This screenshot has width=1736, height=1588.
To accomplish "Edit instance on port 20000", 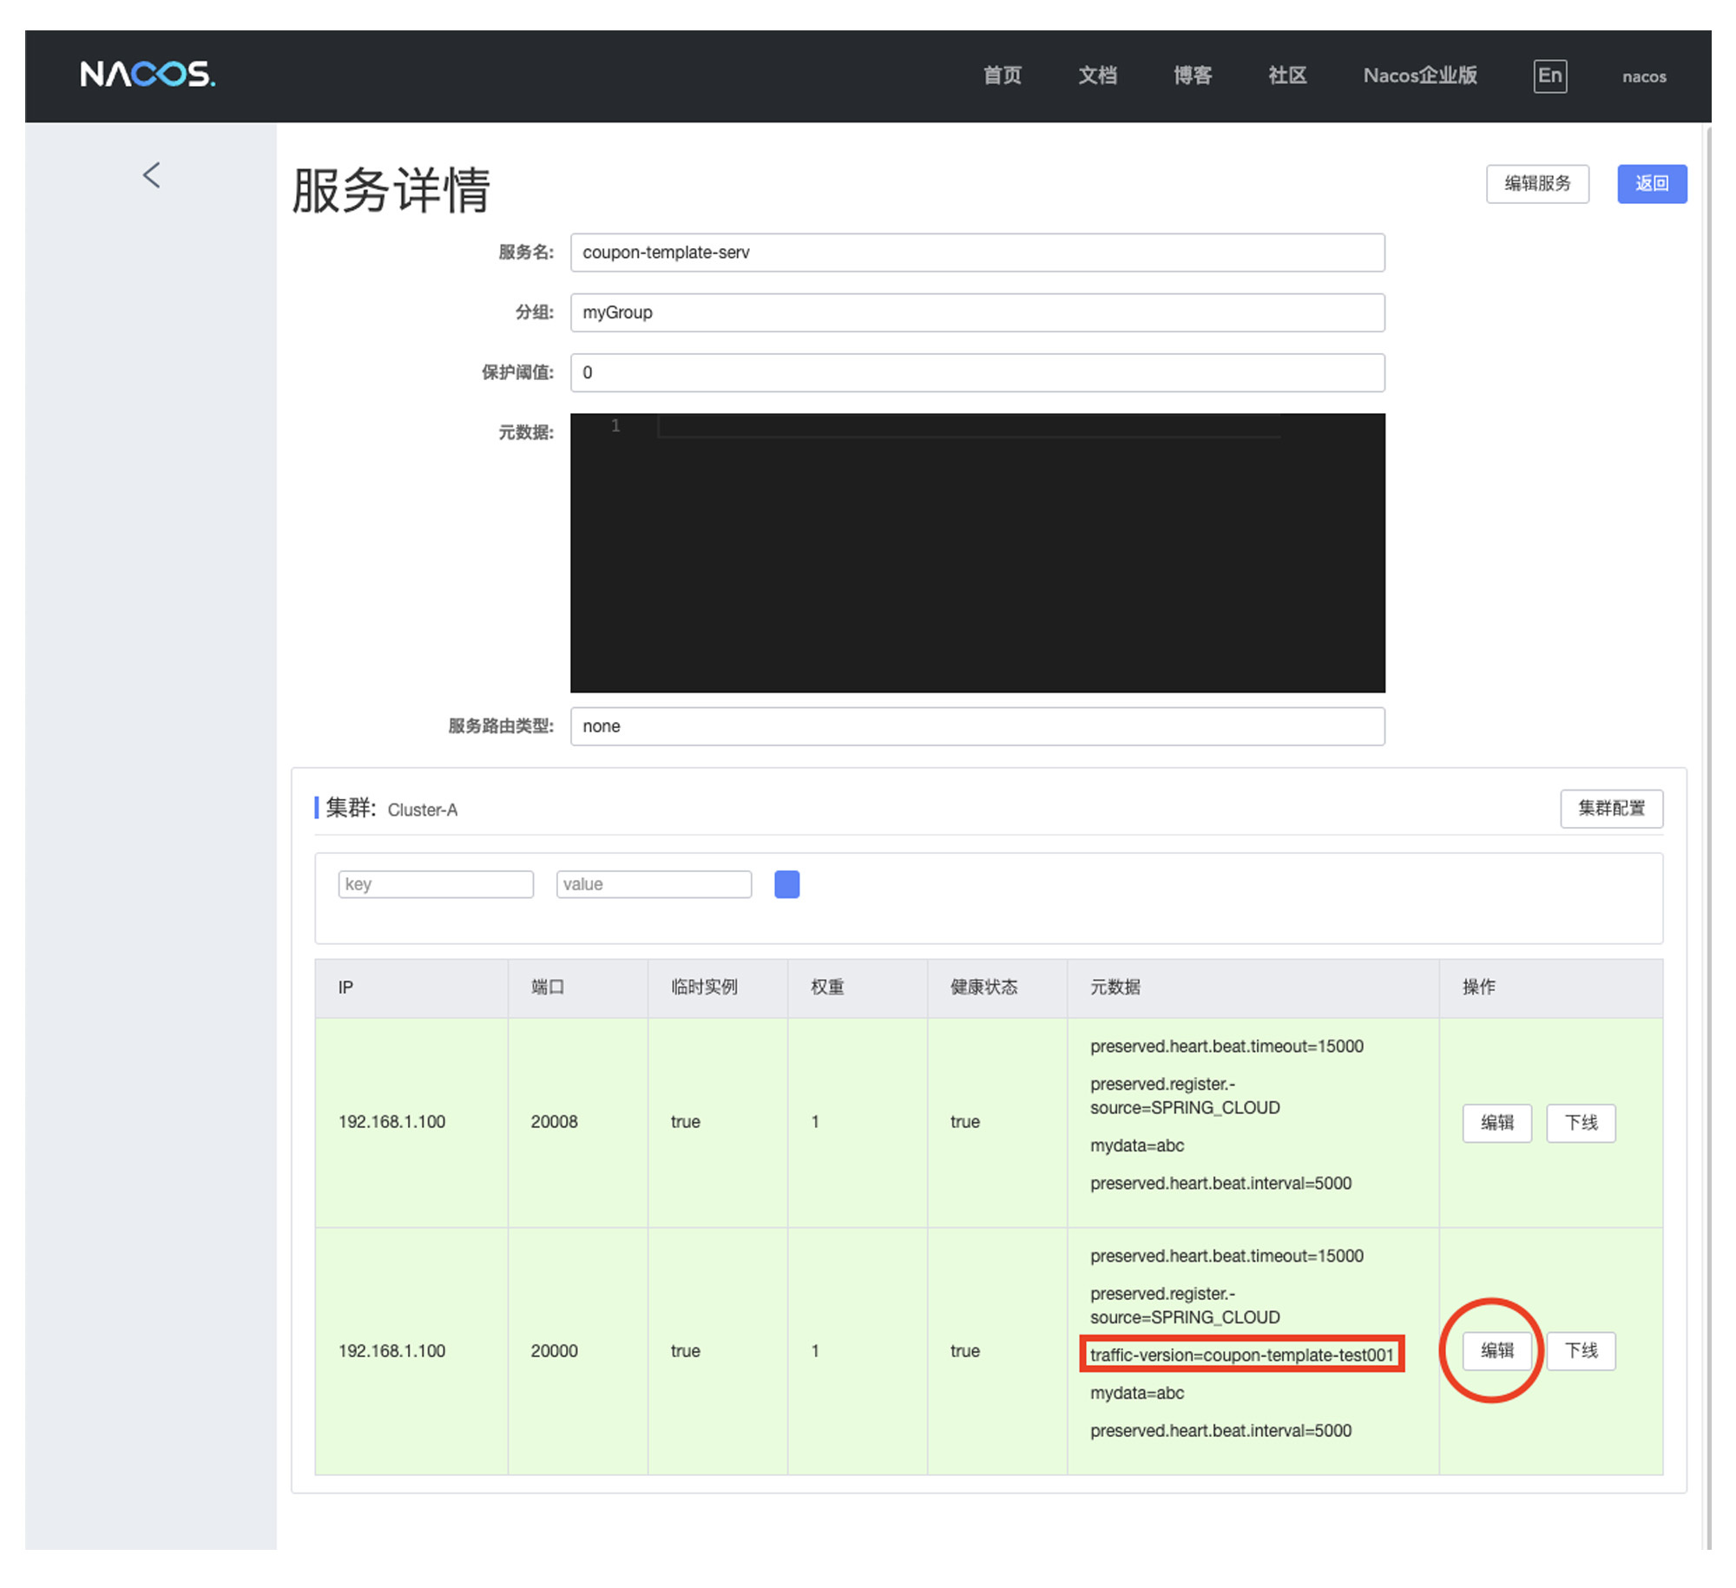I will click(x=1496, y=1351).
